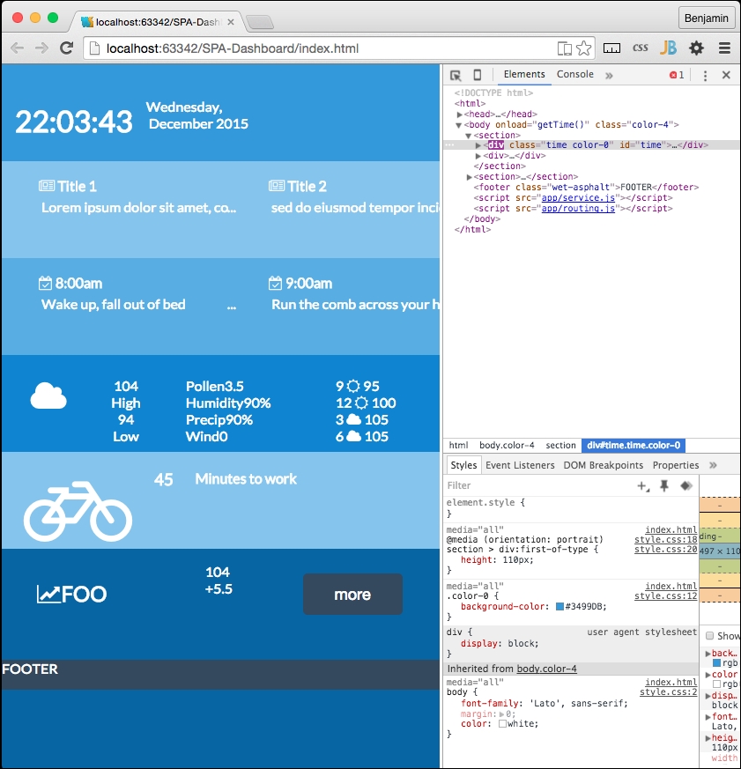Select the Styles sidebar tab

pos(463,465)
